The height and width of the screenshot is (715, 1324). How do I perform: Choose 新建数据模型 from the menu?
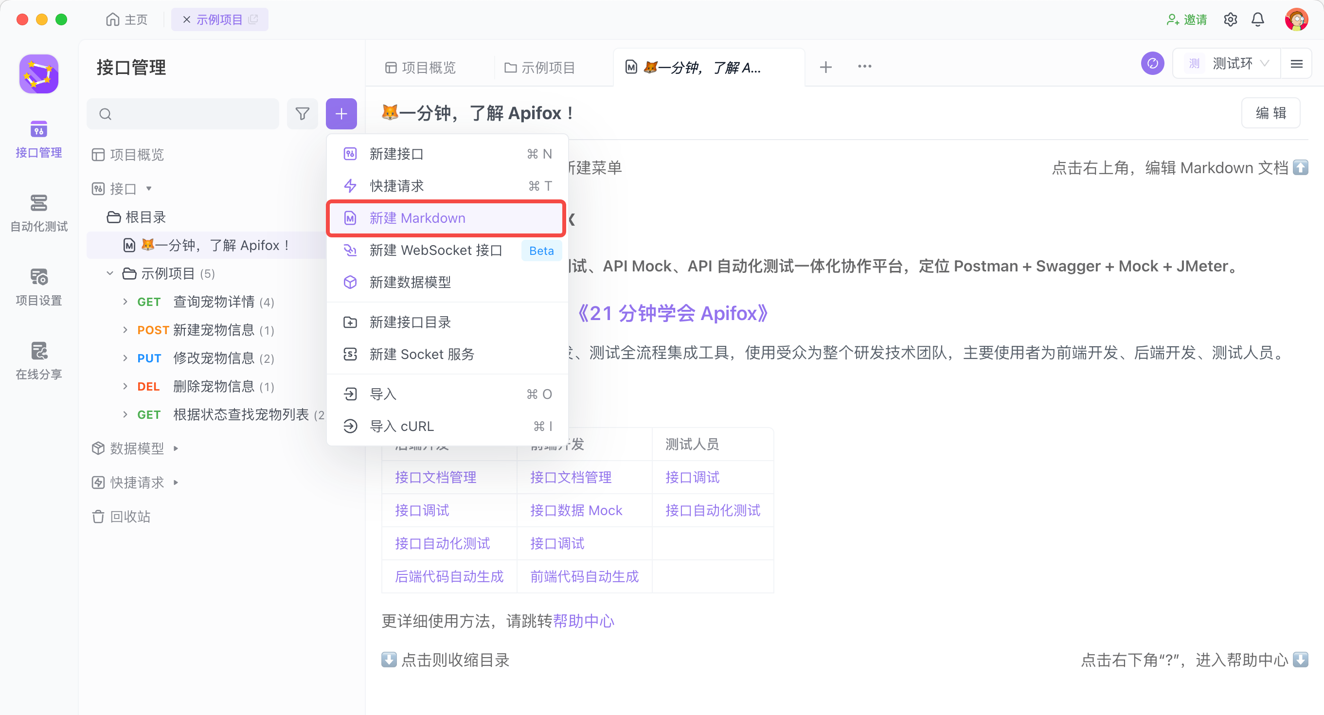[447, 282]
